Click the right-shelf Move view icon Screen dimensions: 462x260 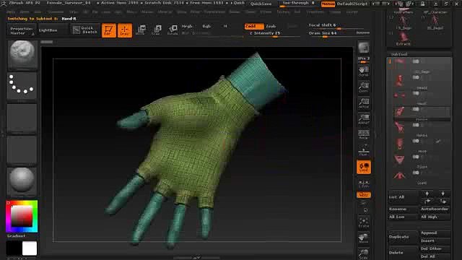pos(364,238)
